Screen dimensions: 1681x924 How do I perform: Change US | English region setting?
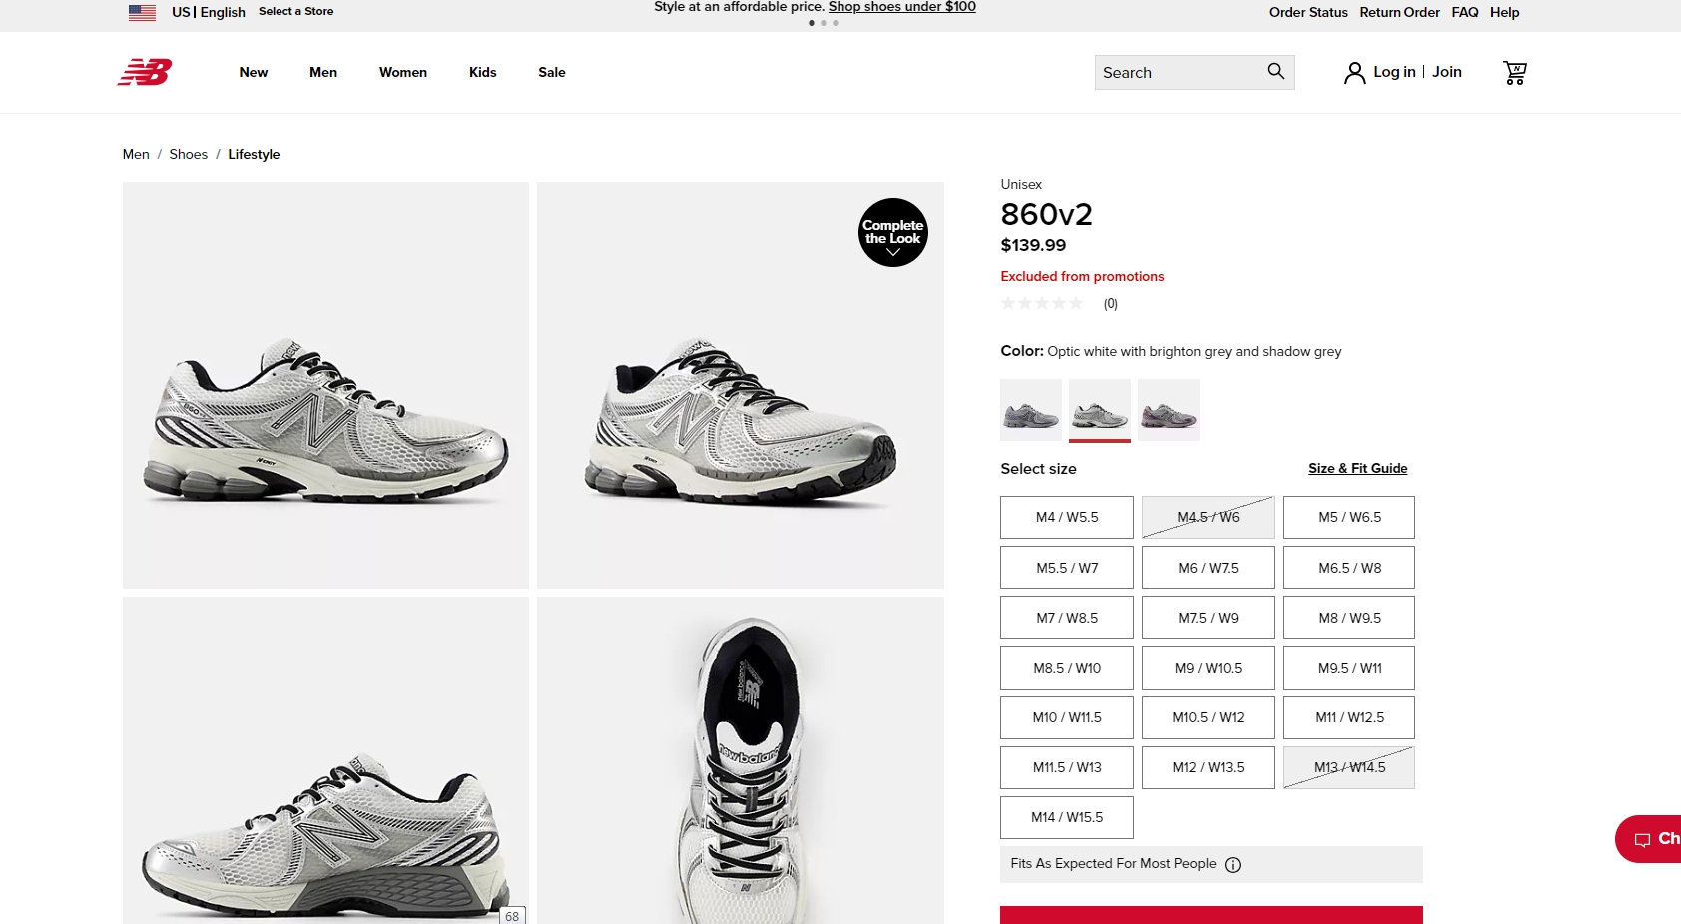(209, 12)
